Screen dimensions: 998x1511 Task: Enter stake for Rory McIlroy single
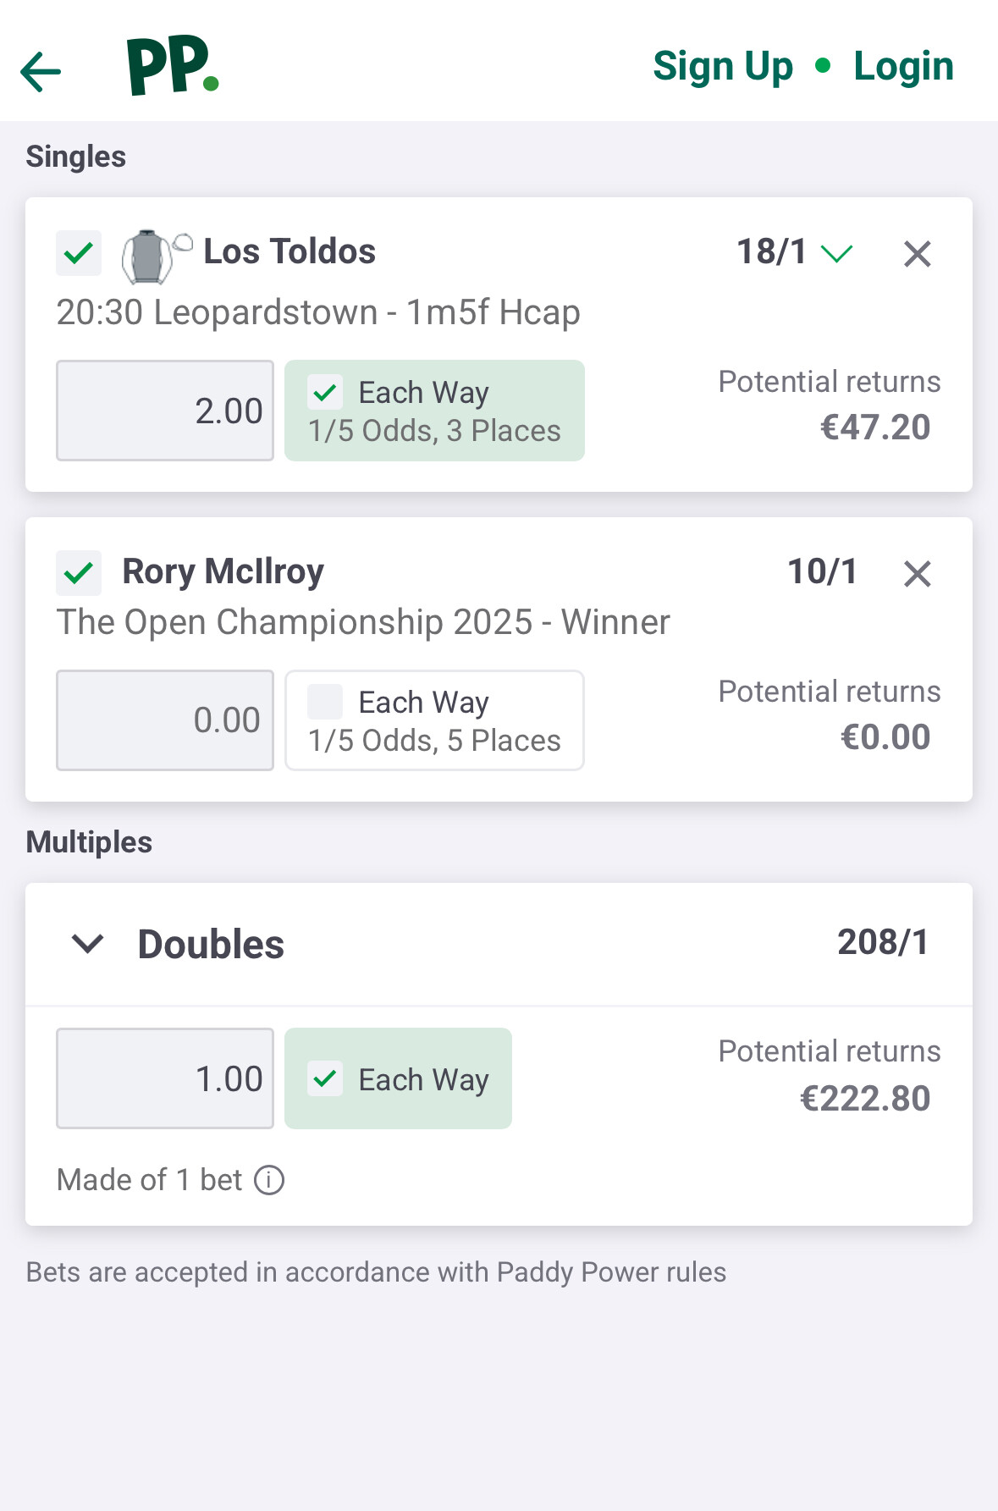pyautogui.click(x=165, y=720)
